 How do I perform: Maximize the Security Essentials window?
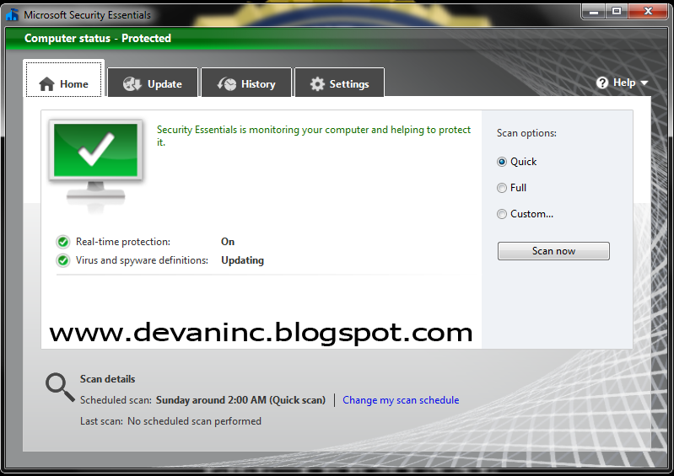[x=617, y=12]
